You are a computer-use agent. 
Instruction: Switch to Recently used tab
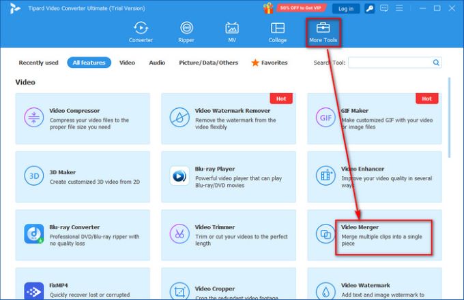click(x=38, y=63)
